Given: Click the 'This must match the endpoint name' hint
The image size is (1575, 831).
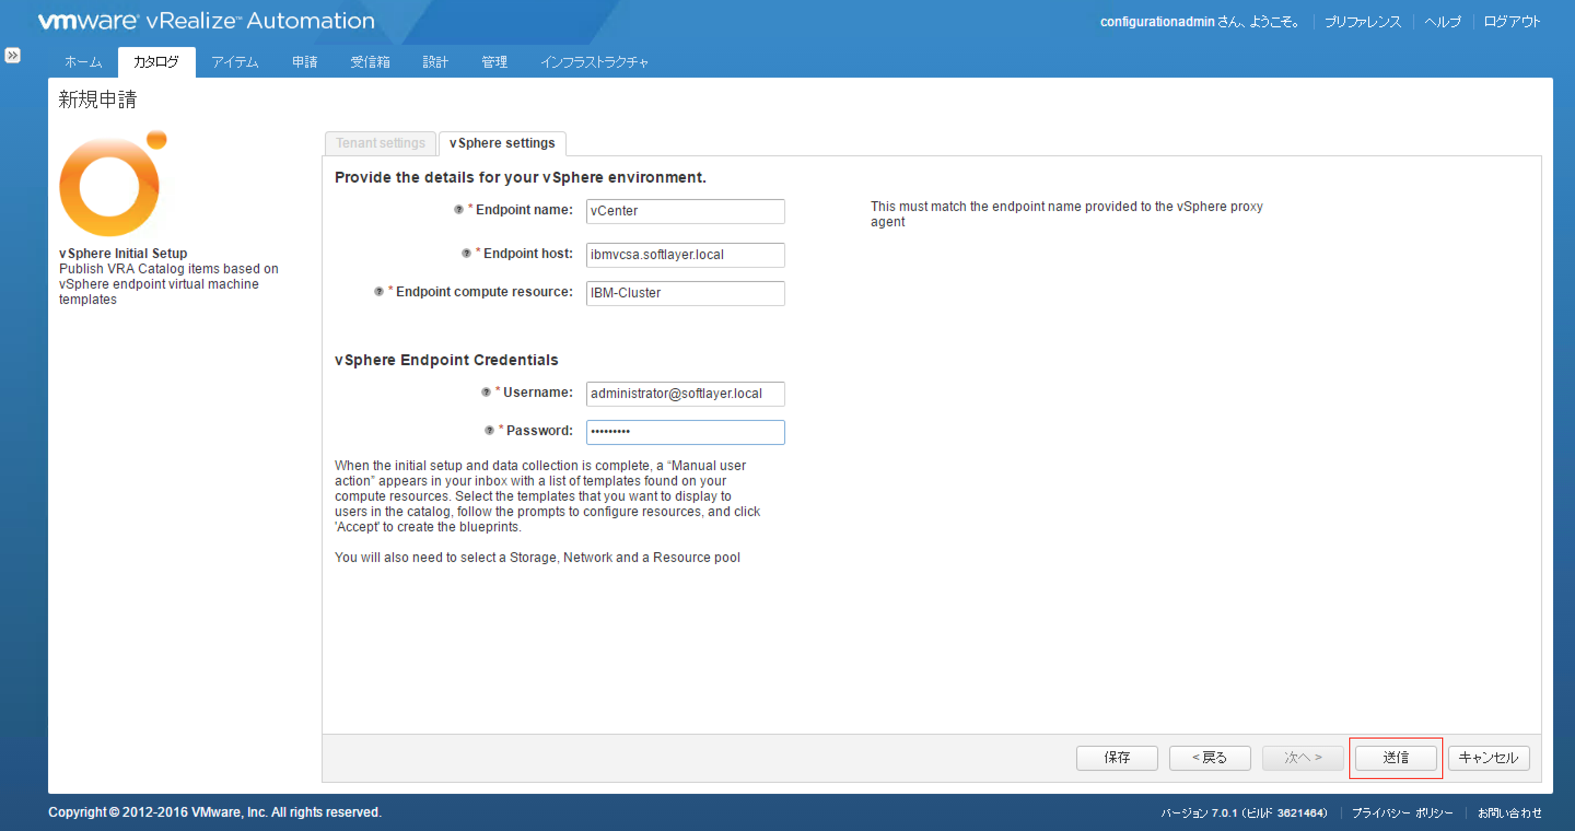Looking at the screenshot, I should click(x=1067, y=214).
